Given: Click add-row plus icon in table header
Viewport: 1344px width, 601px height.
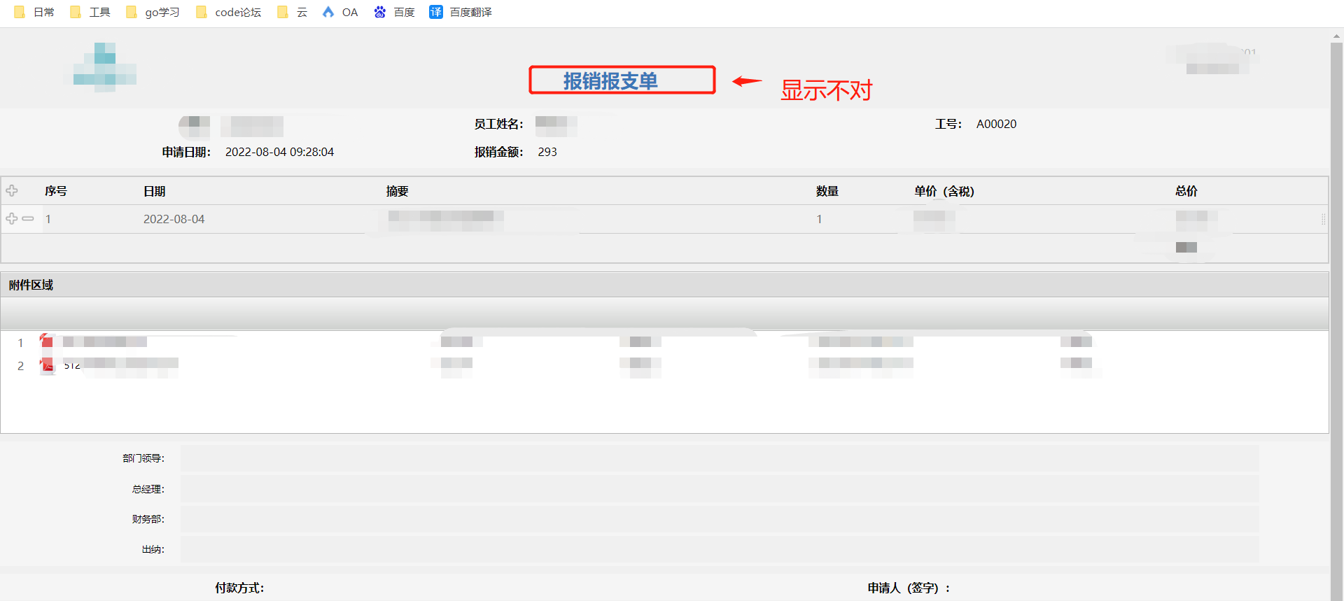Looking at the screenshot, I should pos(12,190).
